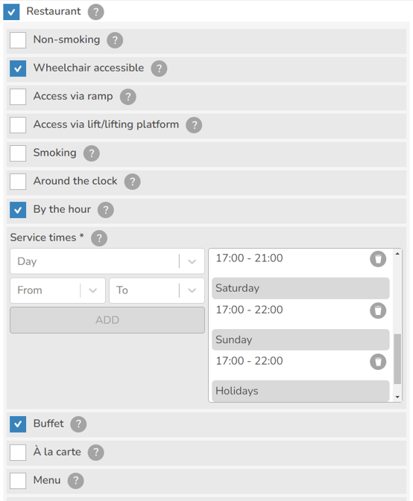
Task: Open the Day dropdown
Action: [107, 261]
